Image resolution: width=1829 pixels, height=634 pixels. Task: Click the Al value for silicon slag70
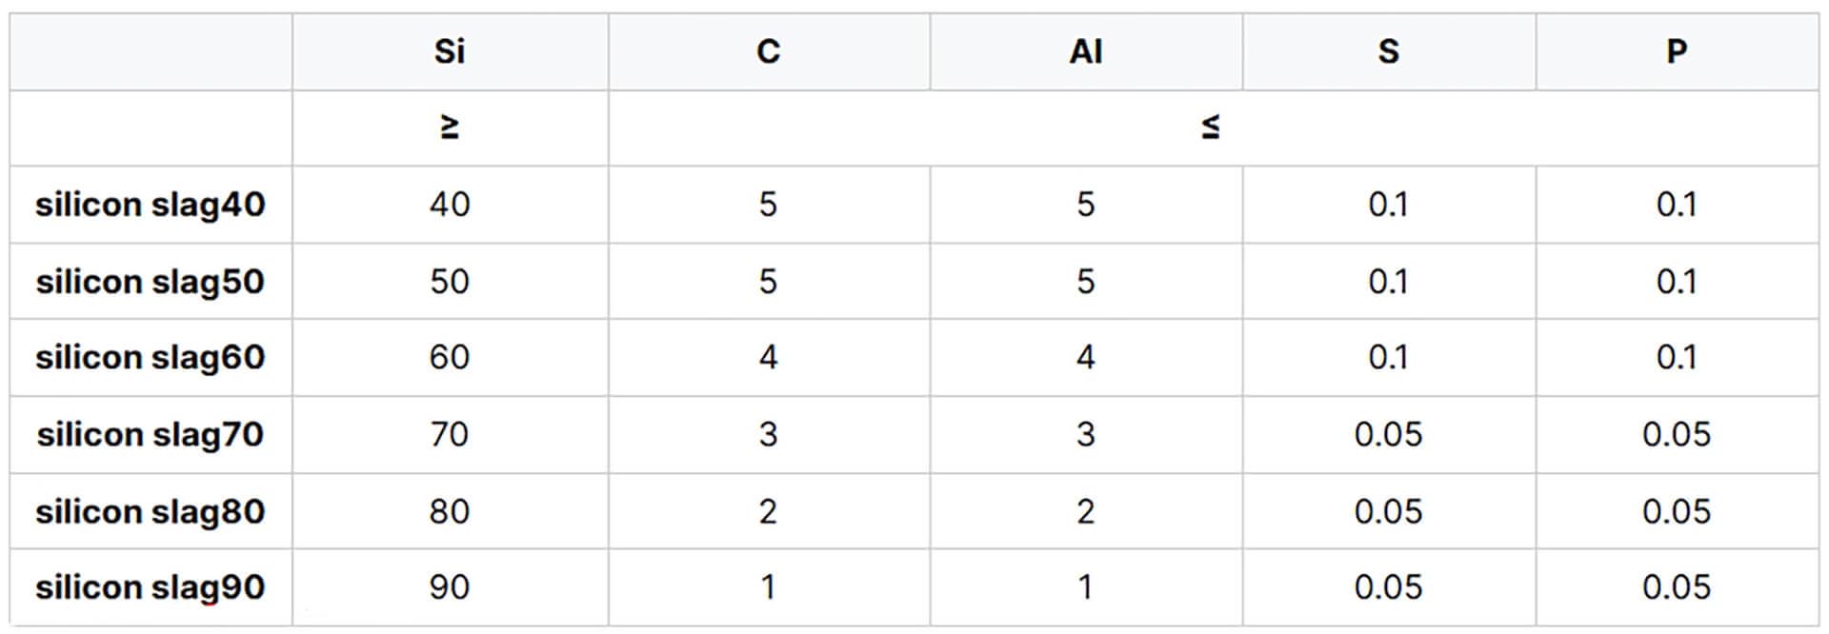point(1086,435)
